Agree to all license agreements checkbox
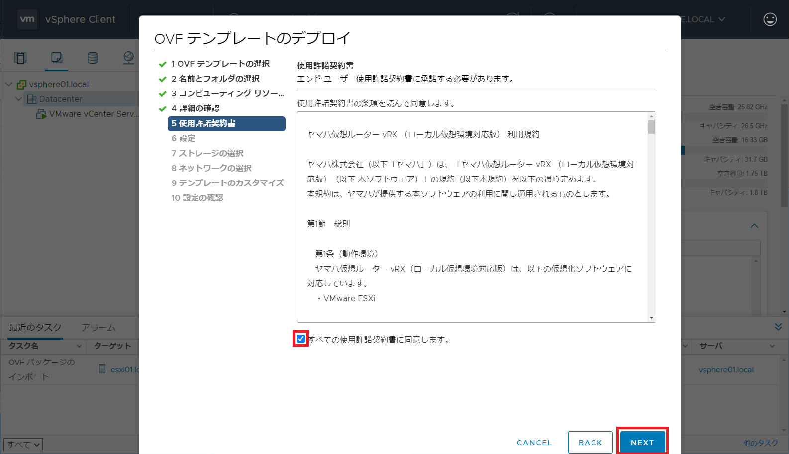 click(x=301, y=339)
